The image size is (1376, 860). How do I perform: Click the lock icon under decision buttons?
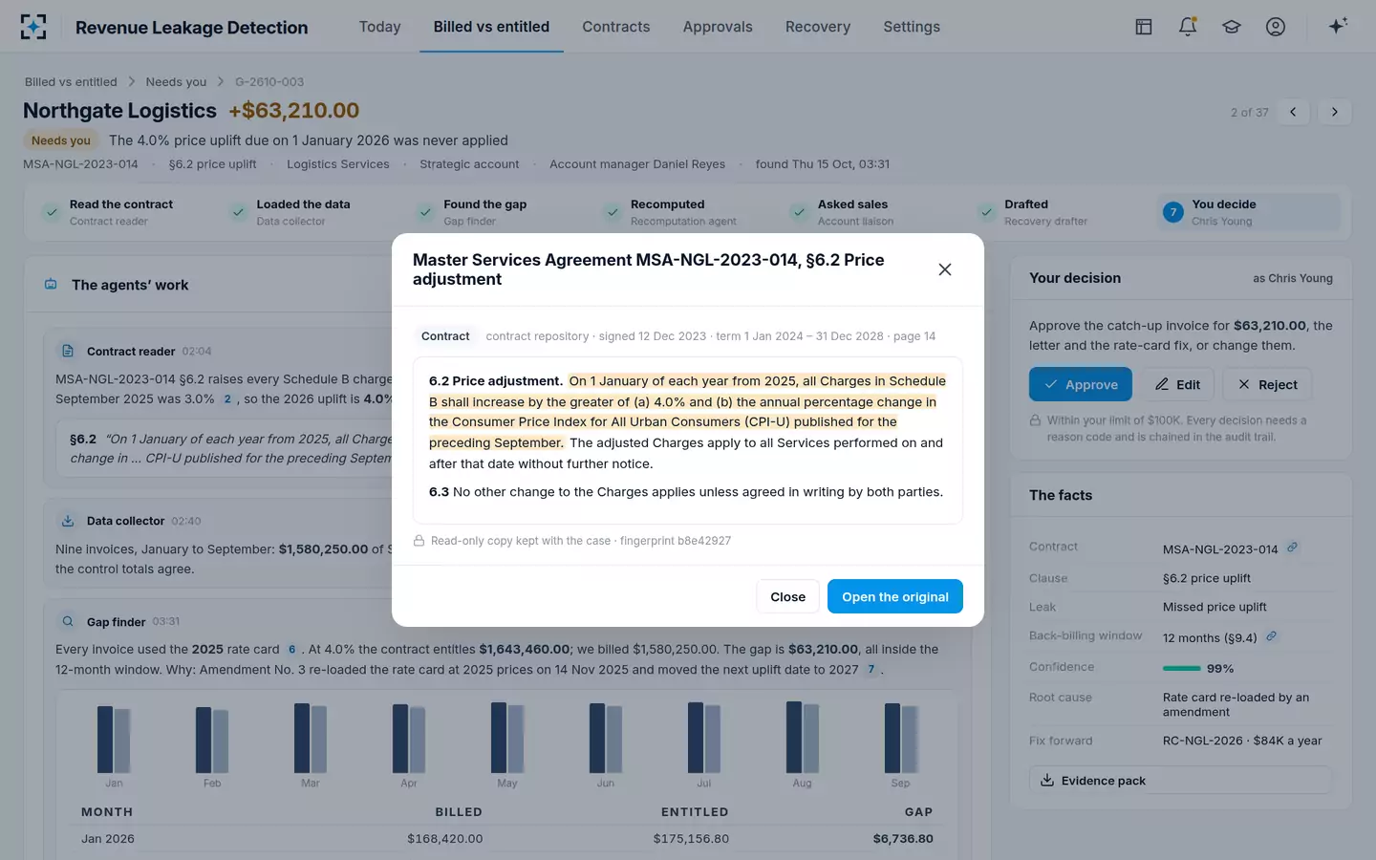(1035, 420)
